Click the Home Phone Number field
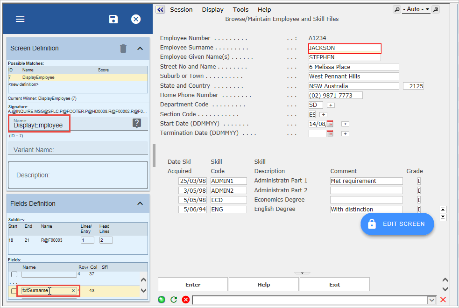Viewport: 459px width, 308px height. pyautogui.click(x=335, y=95)
